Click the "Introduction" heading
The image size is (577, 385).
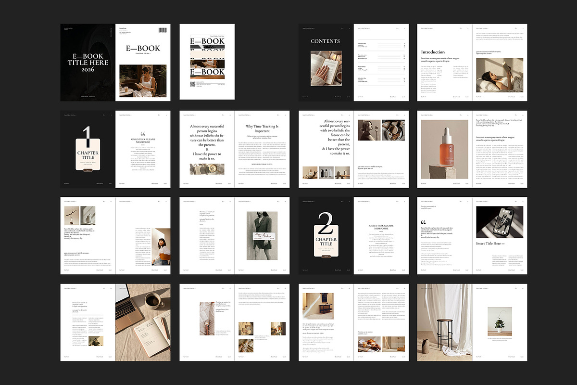[x=433, y=52]
